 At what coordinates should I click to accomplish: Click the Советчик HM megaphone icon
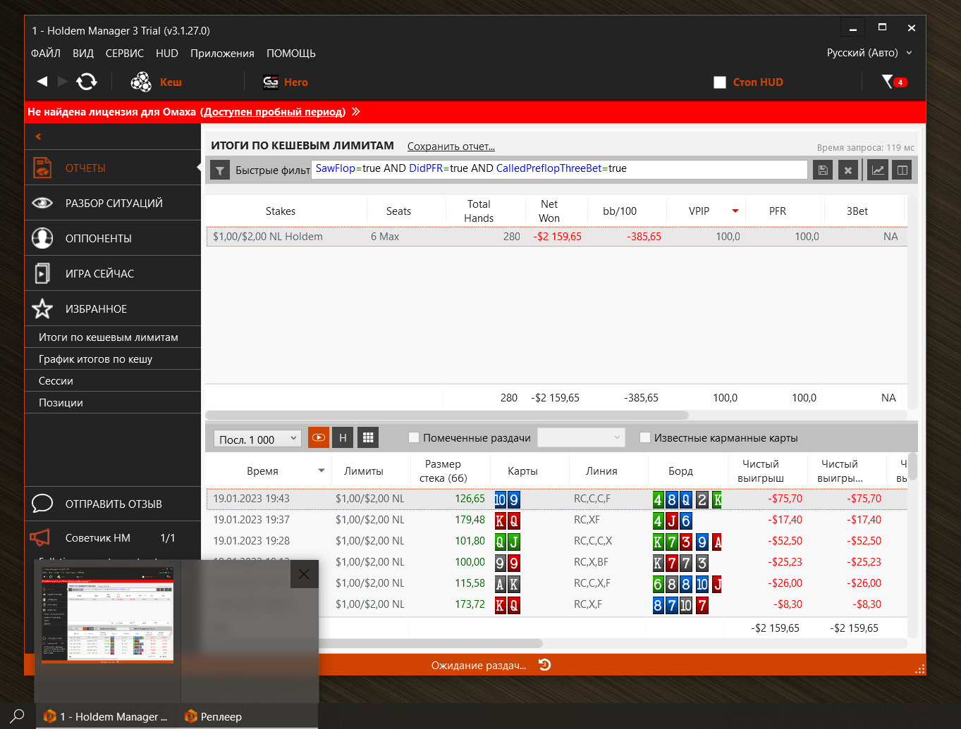click(x=39, y=537)
